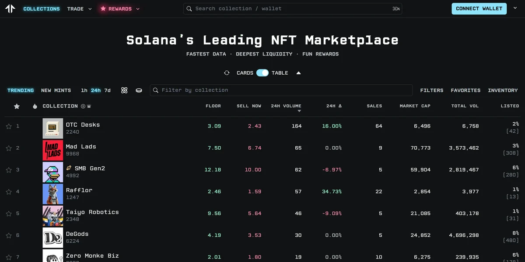Click the CONNECT WALLET button
The width and height of the screenshot is (525, 262).
point(479,9)
